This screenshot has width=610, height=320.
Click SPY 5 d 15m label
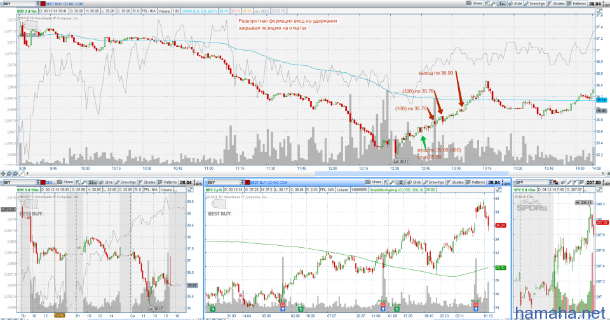click(x=524, y=189)
